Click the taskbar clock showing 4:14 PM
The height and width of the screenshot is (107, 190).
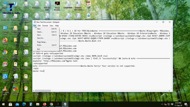[178, 104]
